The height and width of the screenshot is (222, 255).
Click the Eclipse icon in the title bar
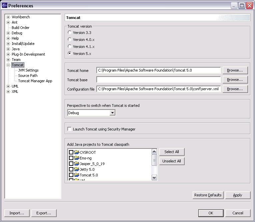[x=5, y=6]
